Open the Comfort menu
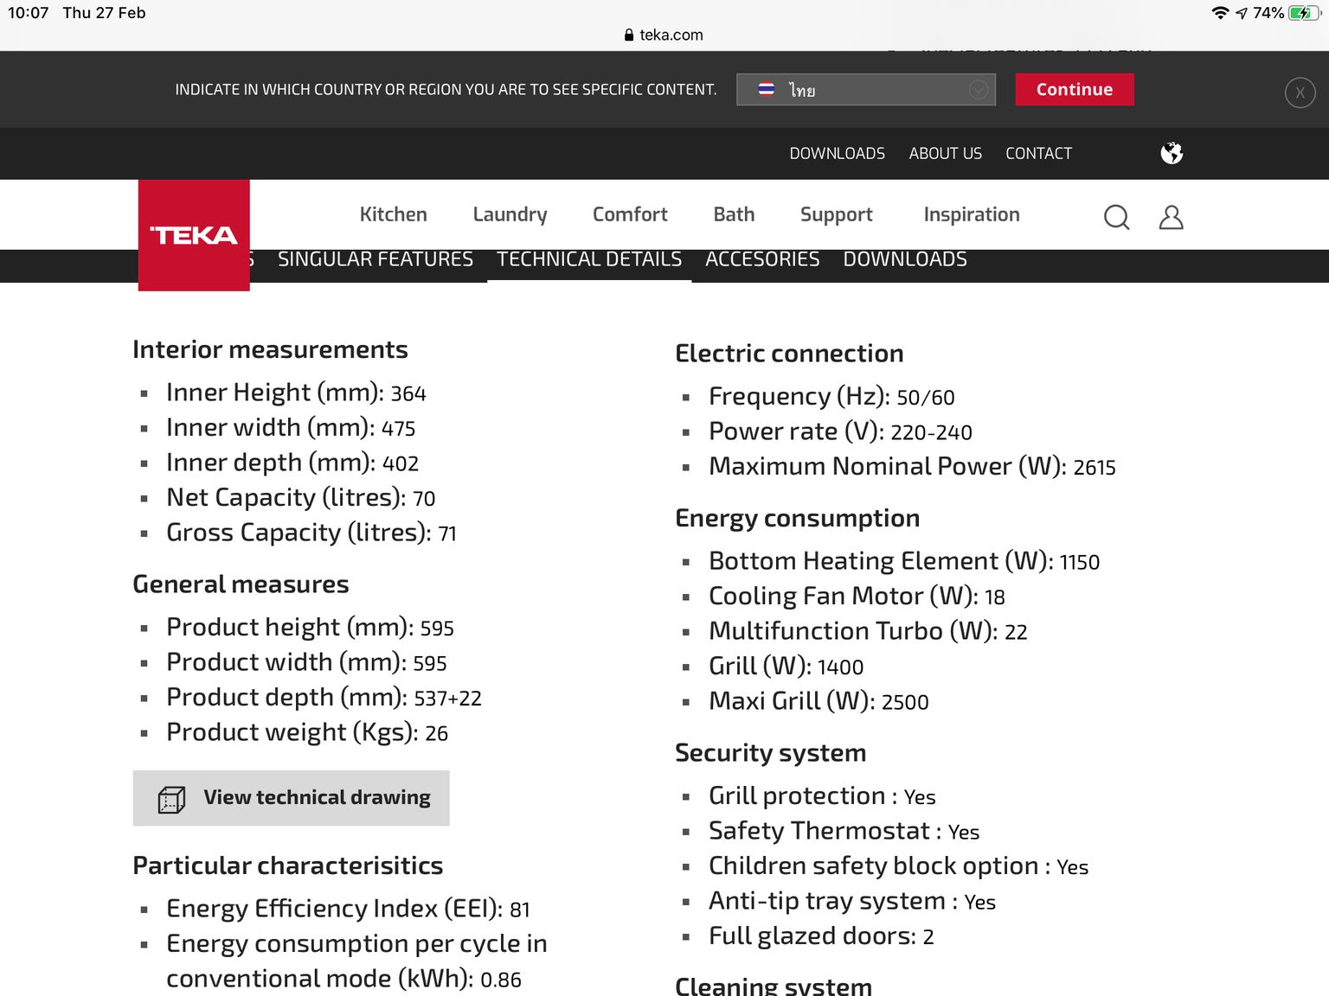This screenshot has height=996, width=1329. pyautogui.click(x=630, y=214)
